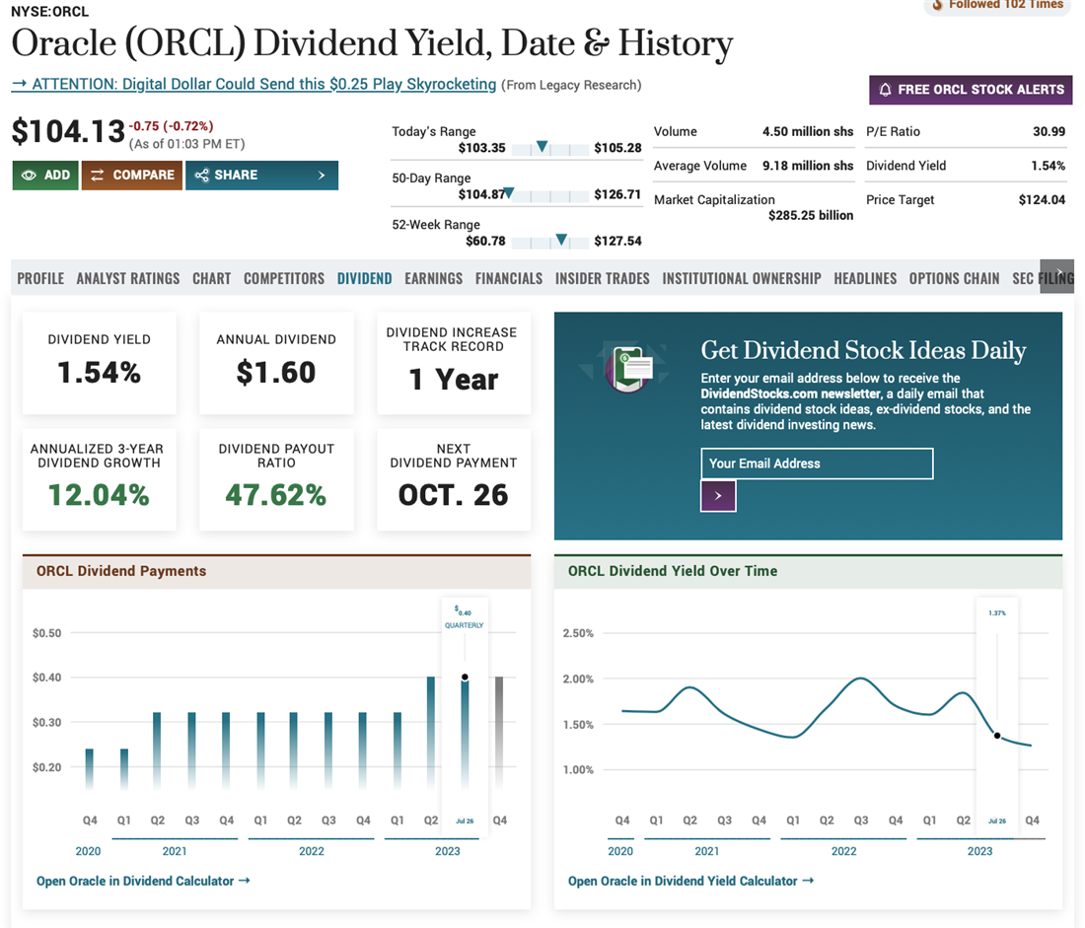Switch to the Earnings tab
Image resolution: width=1085 pixels, height=928 pixels.
(433, 279)
